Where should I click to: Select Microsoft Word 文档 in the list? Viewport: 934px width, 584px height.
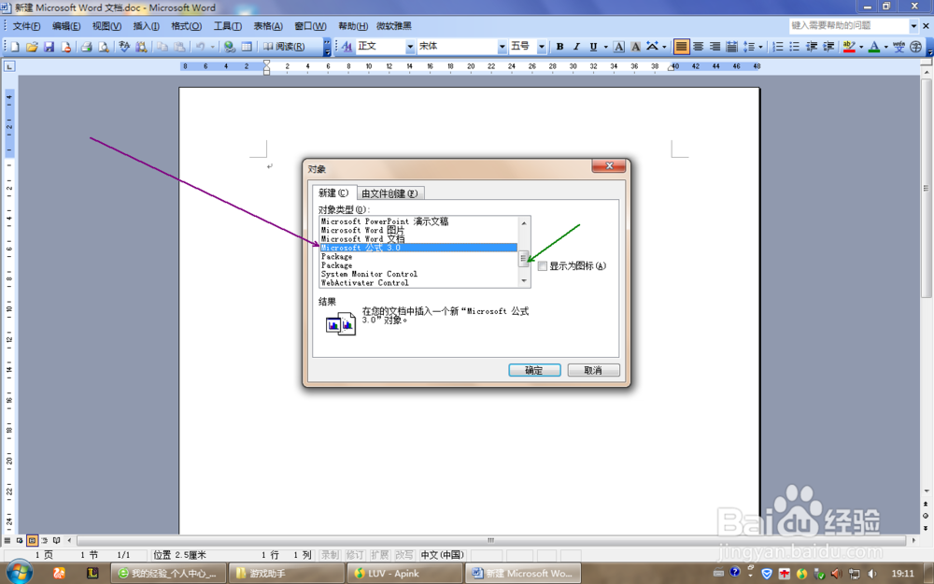418,239
